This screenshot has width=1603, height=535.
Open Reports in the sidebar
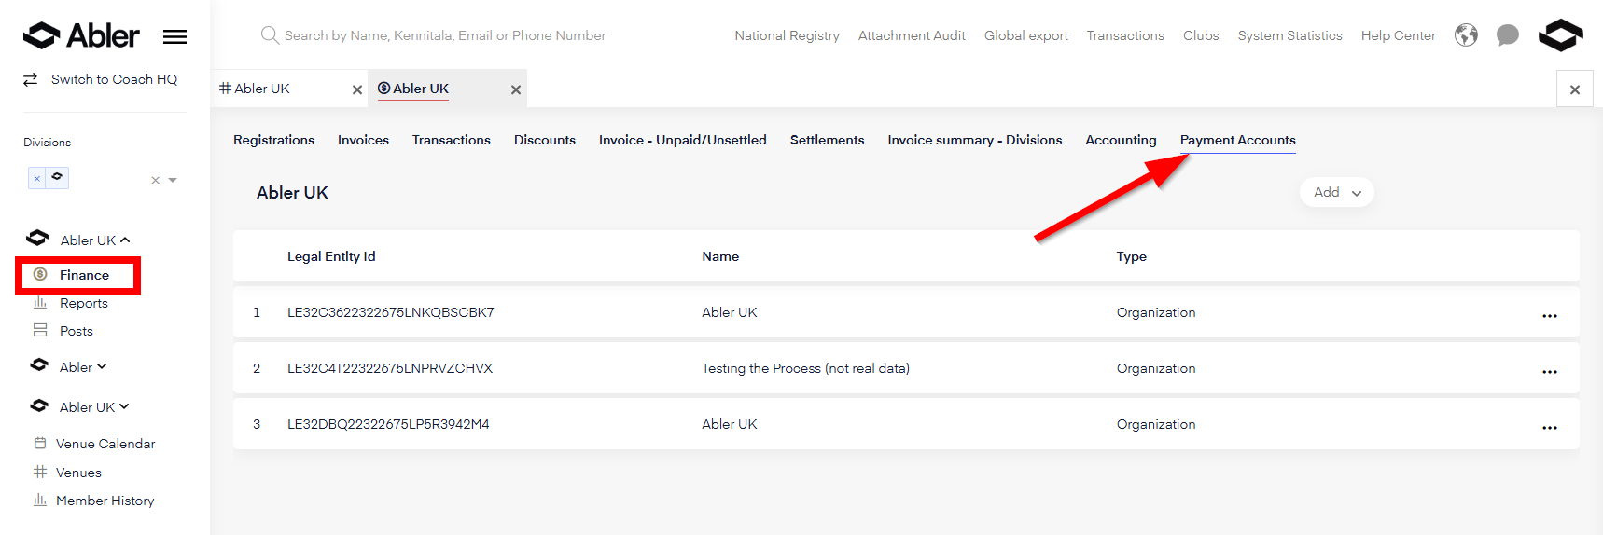click(x=84, y=303)
